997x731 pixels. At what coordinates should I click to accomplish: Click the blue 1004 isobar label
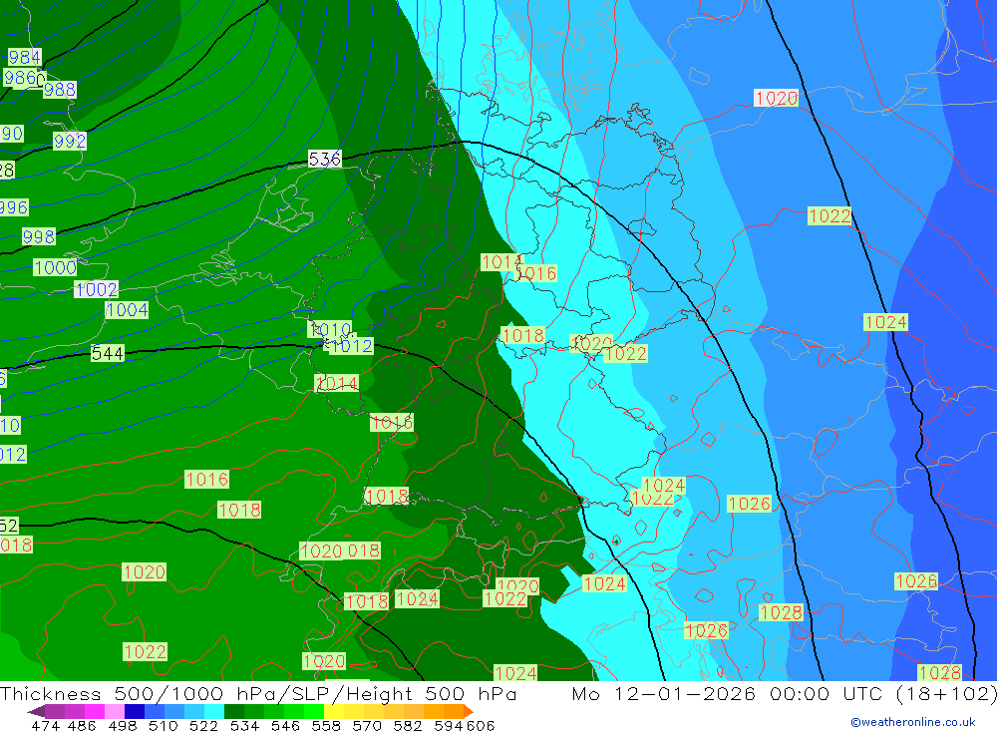[128, 310]
